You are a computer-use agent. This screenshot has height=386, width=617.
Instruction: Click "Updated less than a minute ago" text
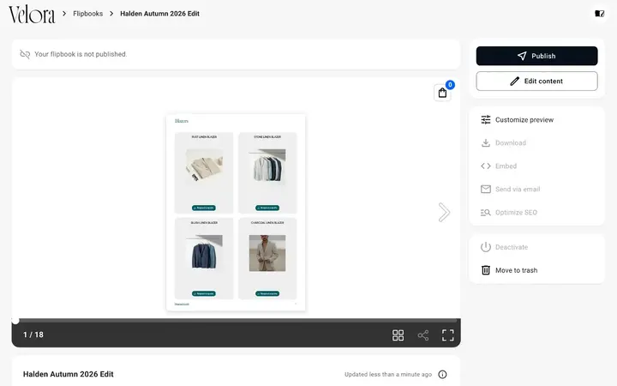pyautogui.click(x=388, y=374)
